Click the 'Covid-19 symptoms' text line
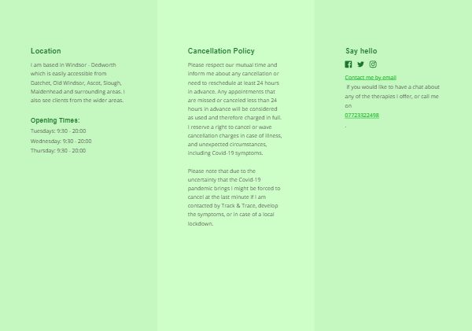Screen dimensions: 472x331 [225, 153]
